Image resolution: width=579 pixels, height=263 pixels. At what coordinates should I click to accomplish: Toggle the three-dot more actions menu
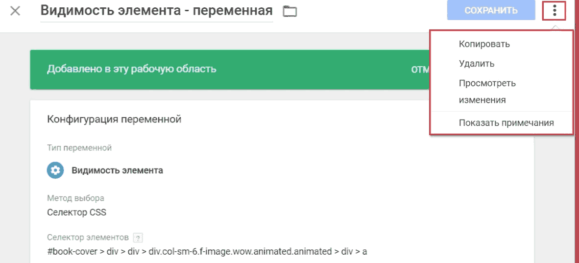point(554,11)
